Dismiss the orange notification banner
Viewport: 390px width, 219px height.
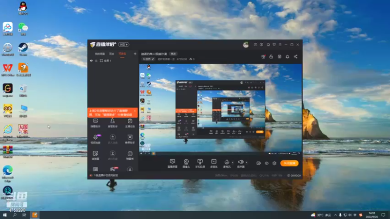click(135, 111)
